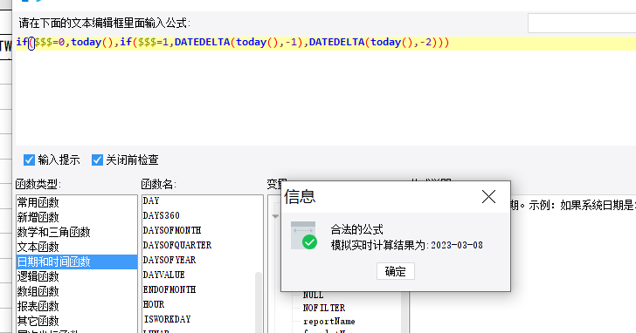This screenshot has height=333, width=636.
Task: Select 数组函数 category
Action: (x=77, y=291)
